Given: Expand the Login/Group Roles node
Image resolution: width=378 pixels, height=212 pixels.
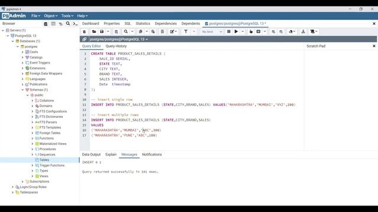Looking at the screenshot, I should (12, 187).
